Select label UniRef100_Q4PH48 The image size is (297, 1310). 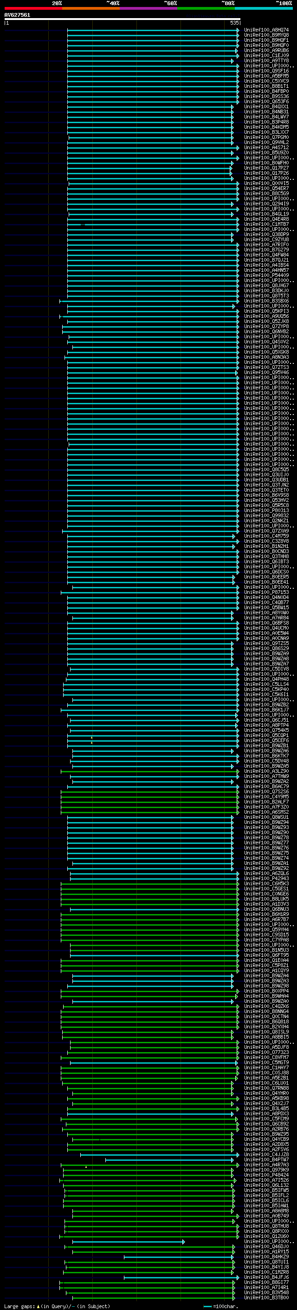pos(266,679)
